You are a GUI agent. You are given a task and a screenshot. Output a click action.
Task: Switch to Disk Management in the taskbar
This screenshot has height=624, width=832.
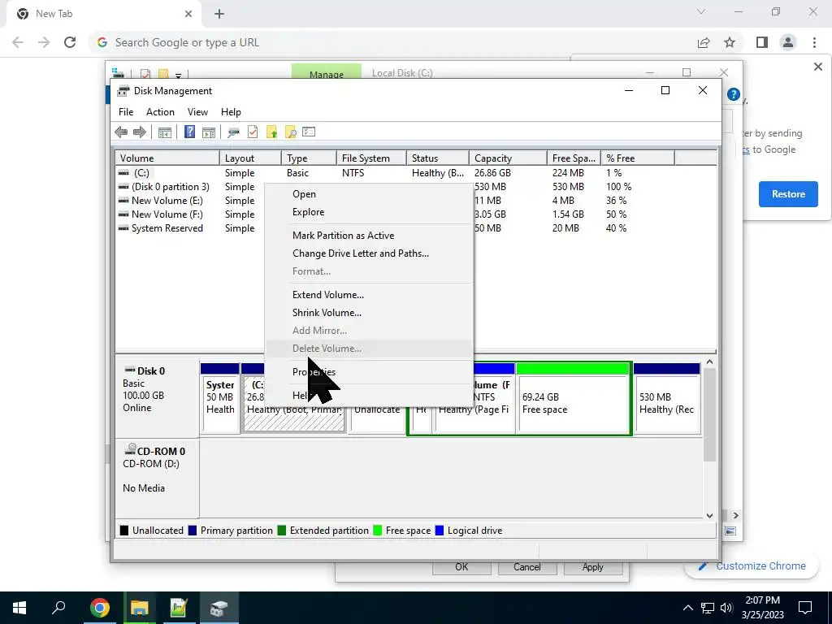[219, 608]
